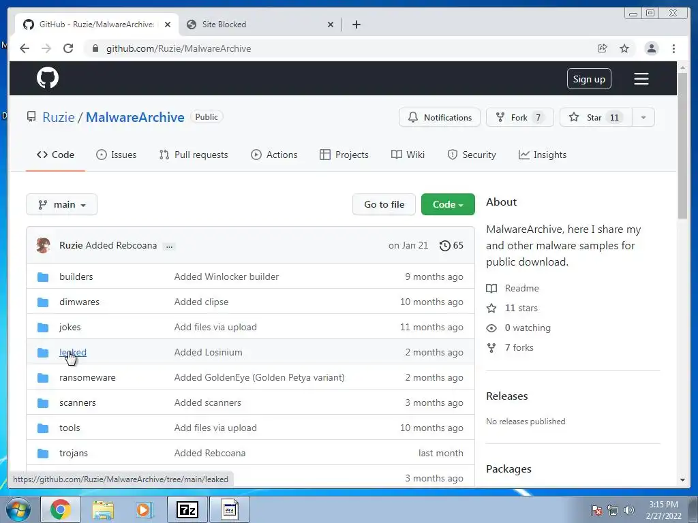698x523 pixels.
Task: Click the share page icon in address bar
Action: (x=602, y=48)
